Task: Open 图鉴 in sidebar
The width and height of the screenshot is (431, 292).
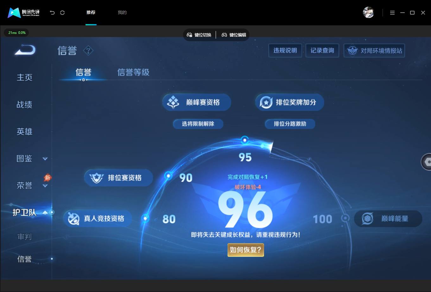Action: tap(25, 158)
